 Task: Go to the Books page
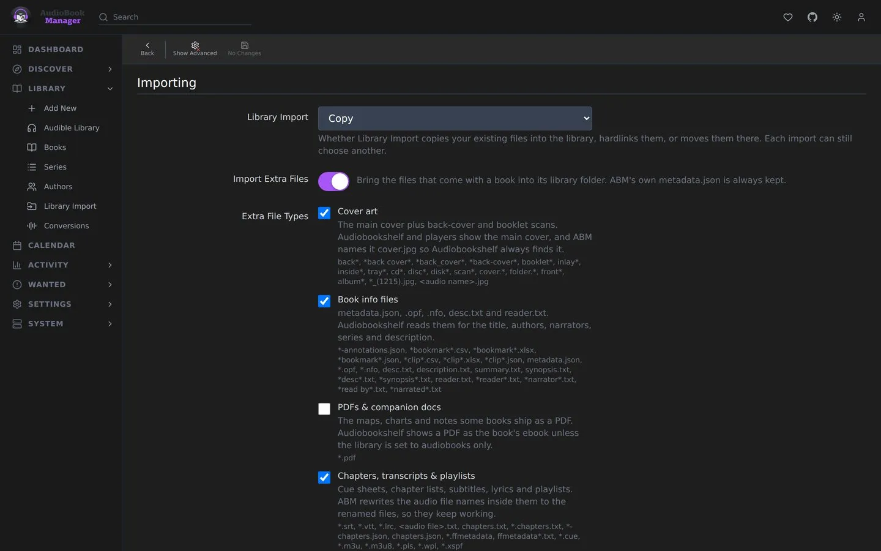[55, 148]
